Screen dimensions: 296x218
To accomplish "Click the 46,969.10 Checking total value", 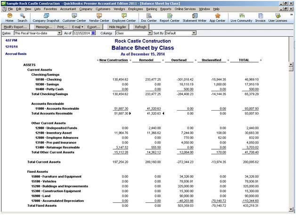I will (252, 80).
